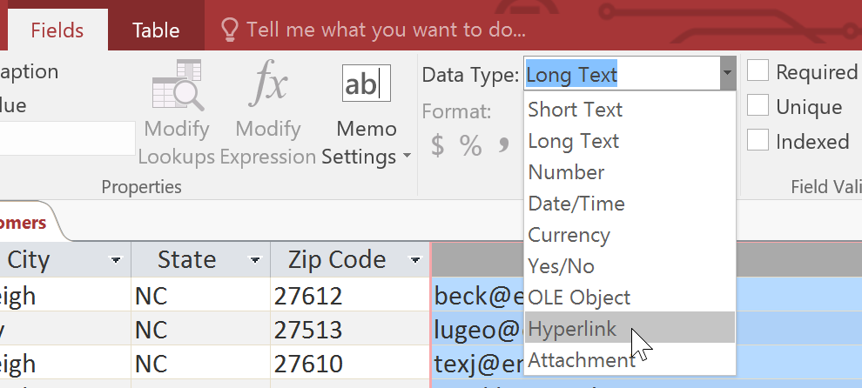
Task: Choose Short Text data type option
Action: point(575,110)
